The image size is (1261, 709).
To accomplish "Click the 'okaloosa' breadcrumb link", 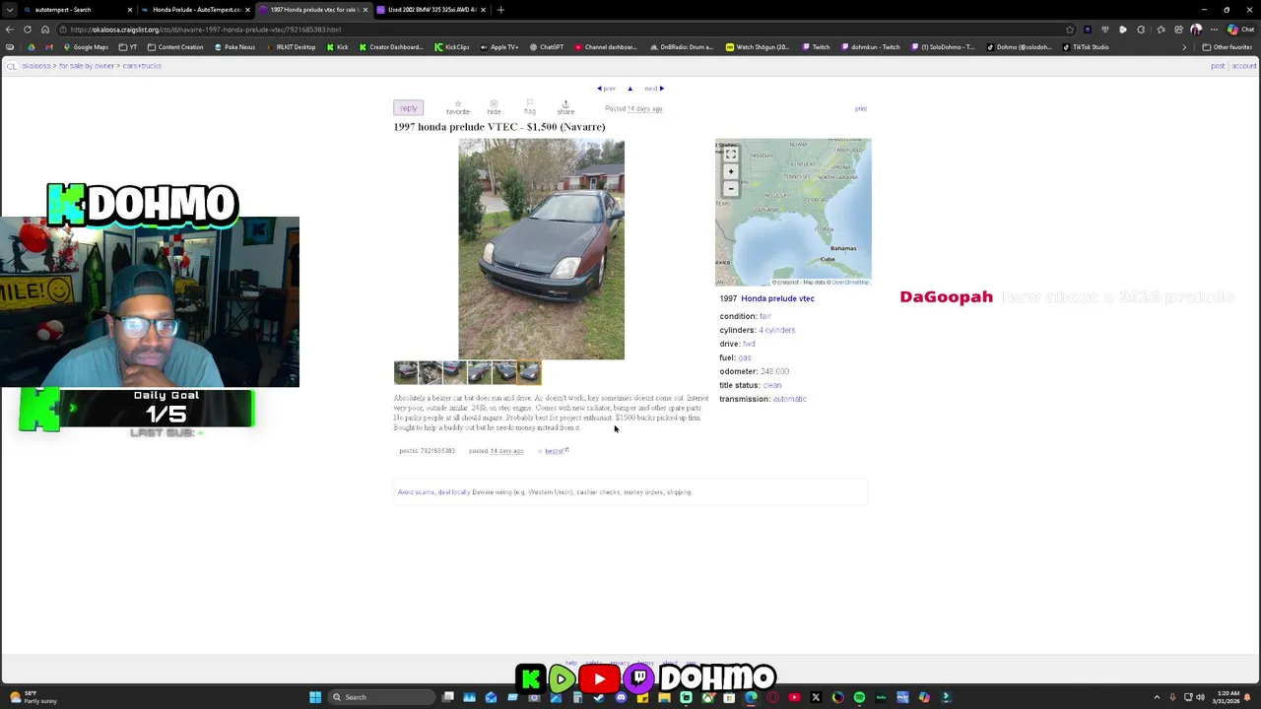I will [35, 66].
